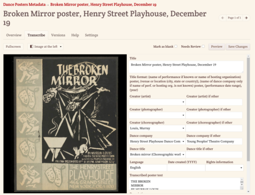
Task: Open Image at the left layout menu
Action: click(45, 47)
